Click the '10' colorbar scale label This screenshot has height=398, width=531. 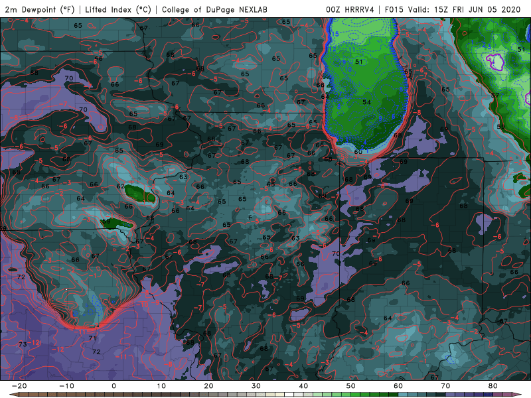161,386
